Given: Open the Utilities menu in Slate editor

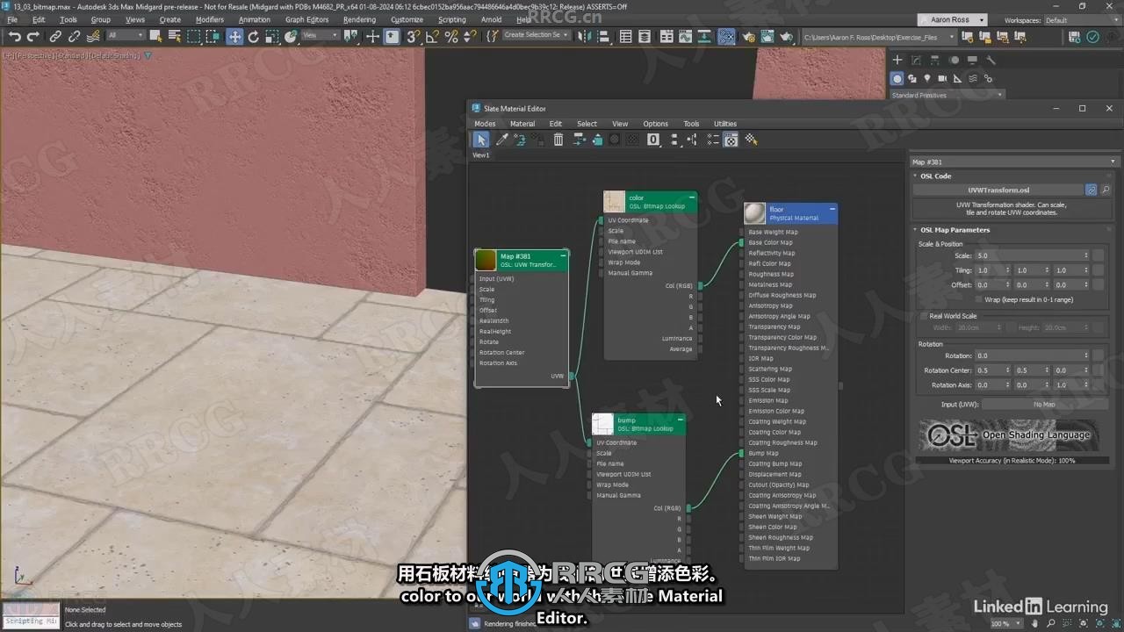Looking at the screenshot, I should tap(725, 124).
